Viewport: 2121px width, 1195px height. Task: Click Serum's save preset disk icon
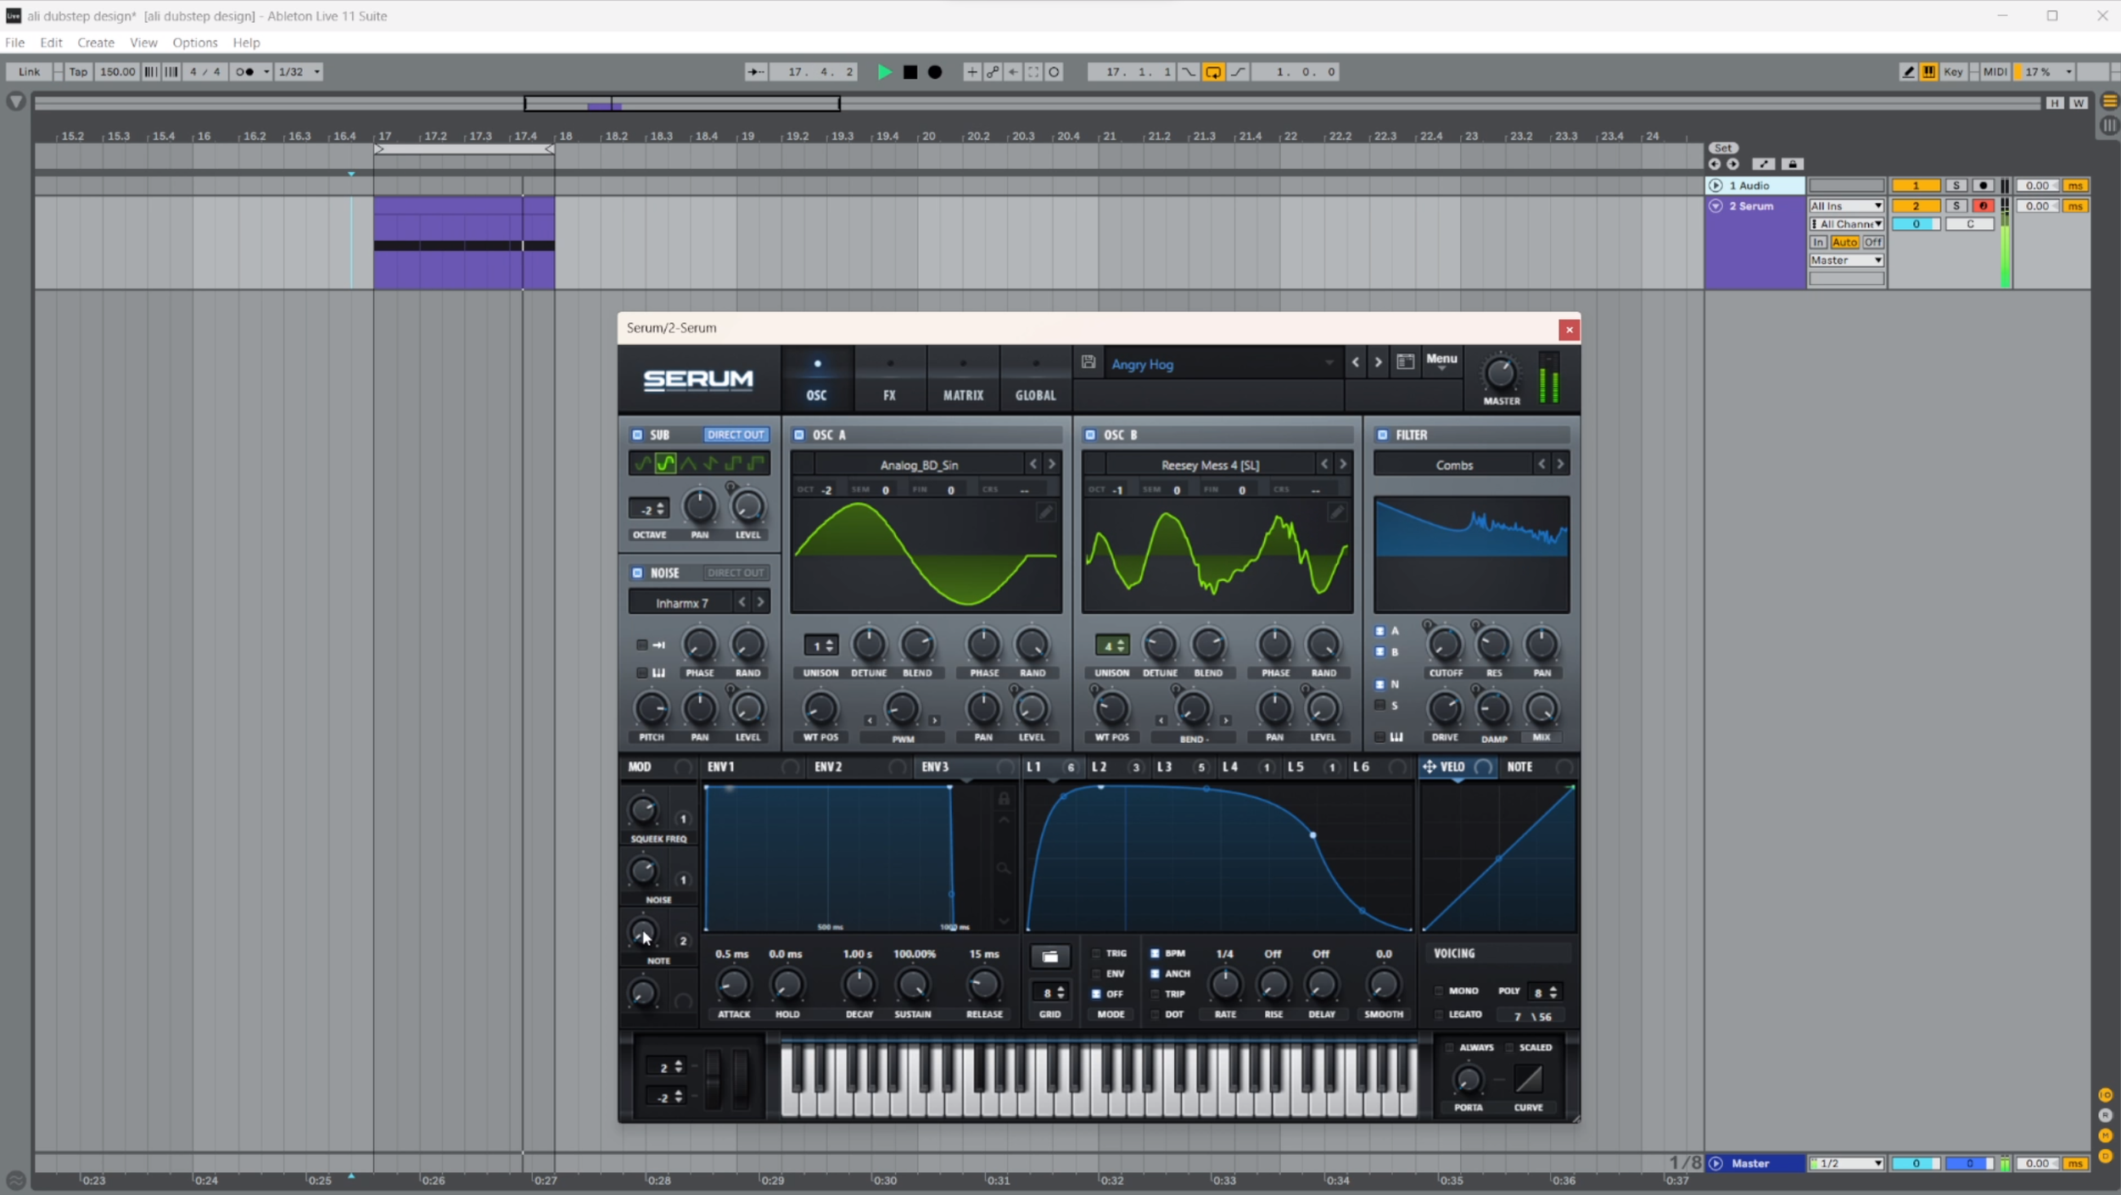pos(1088,363)
